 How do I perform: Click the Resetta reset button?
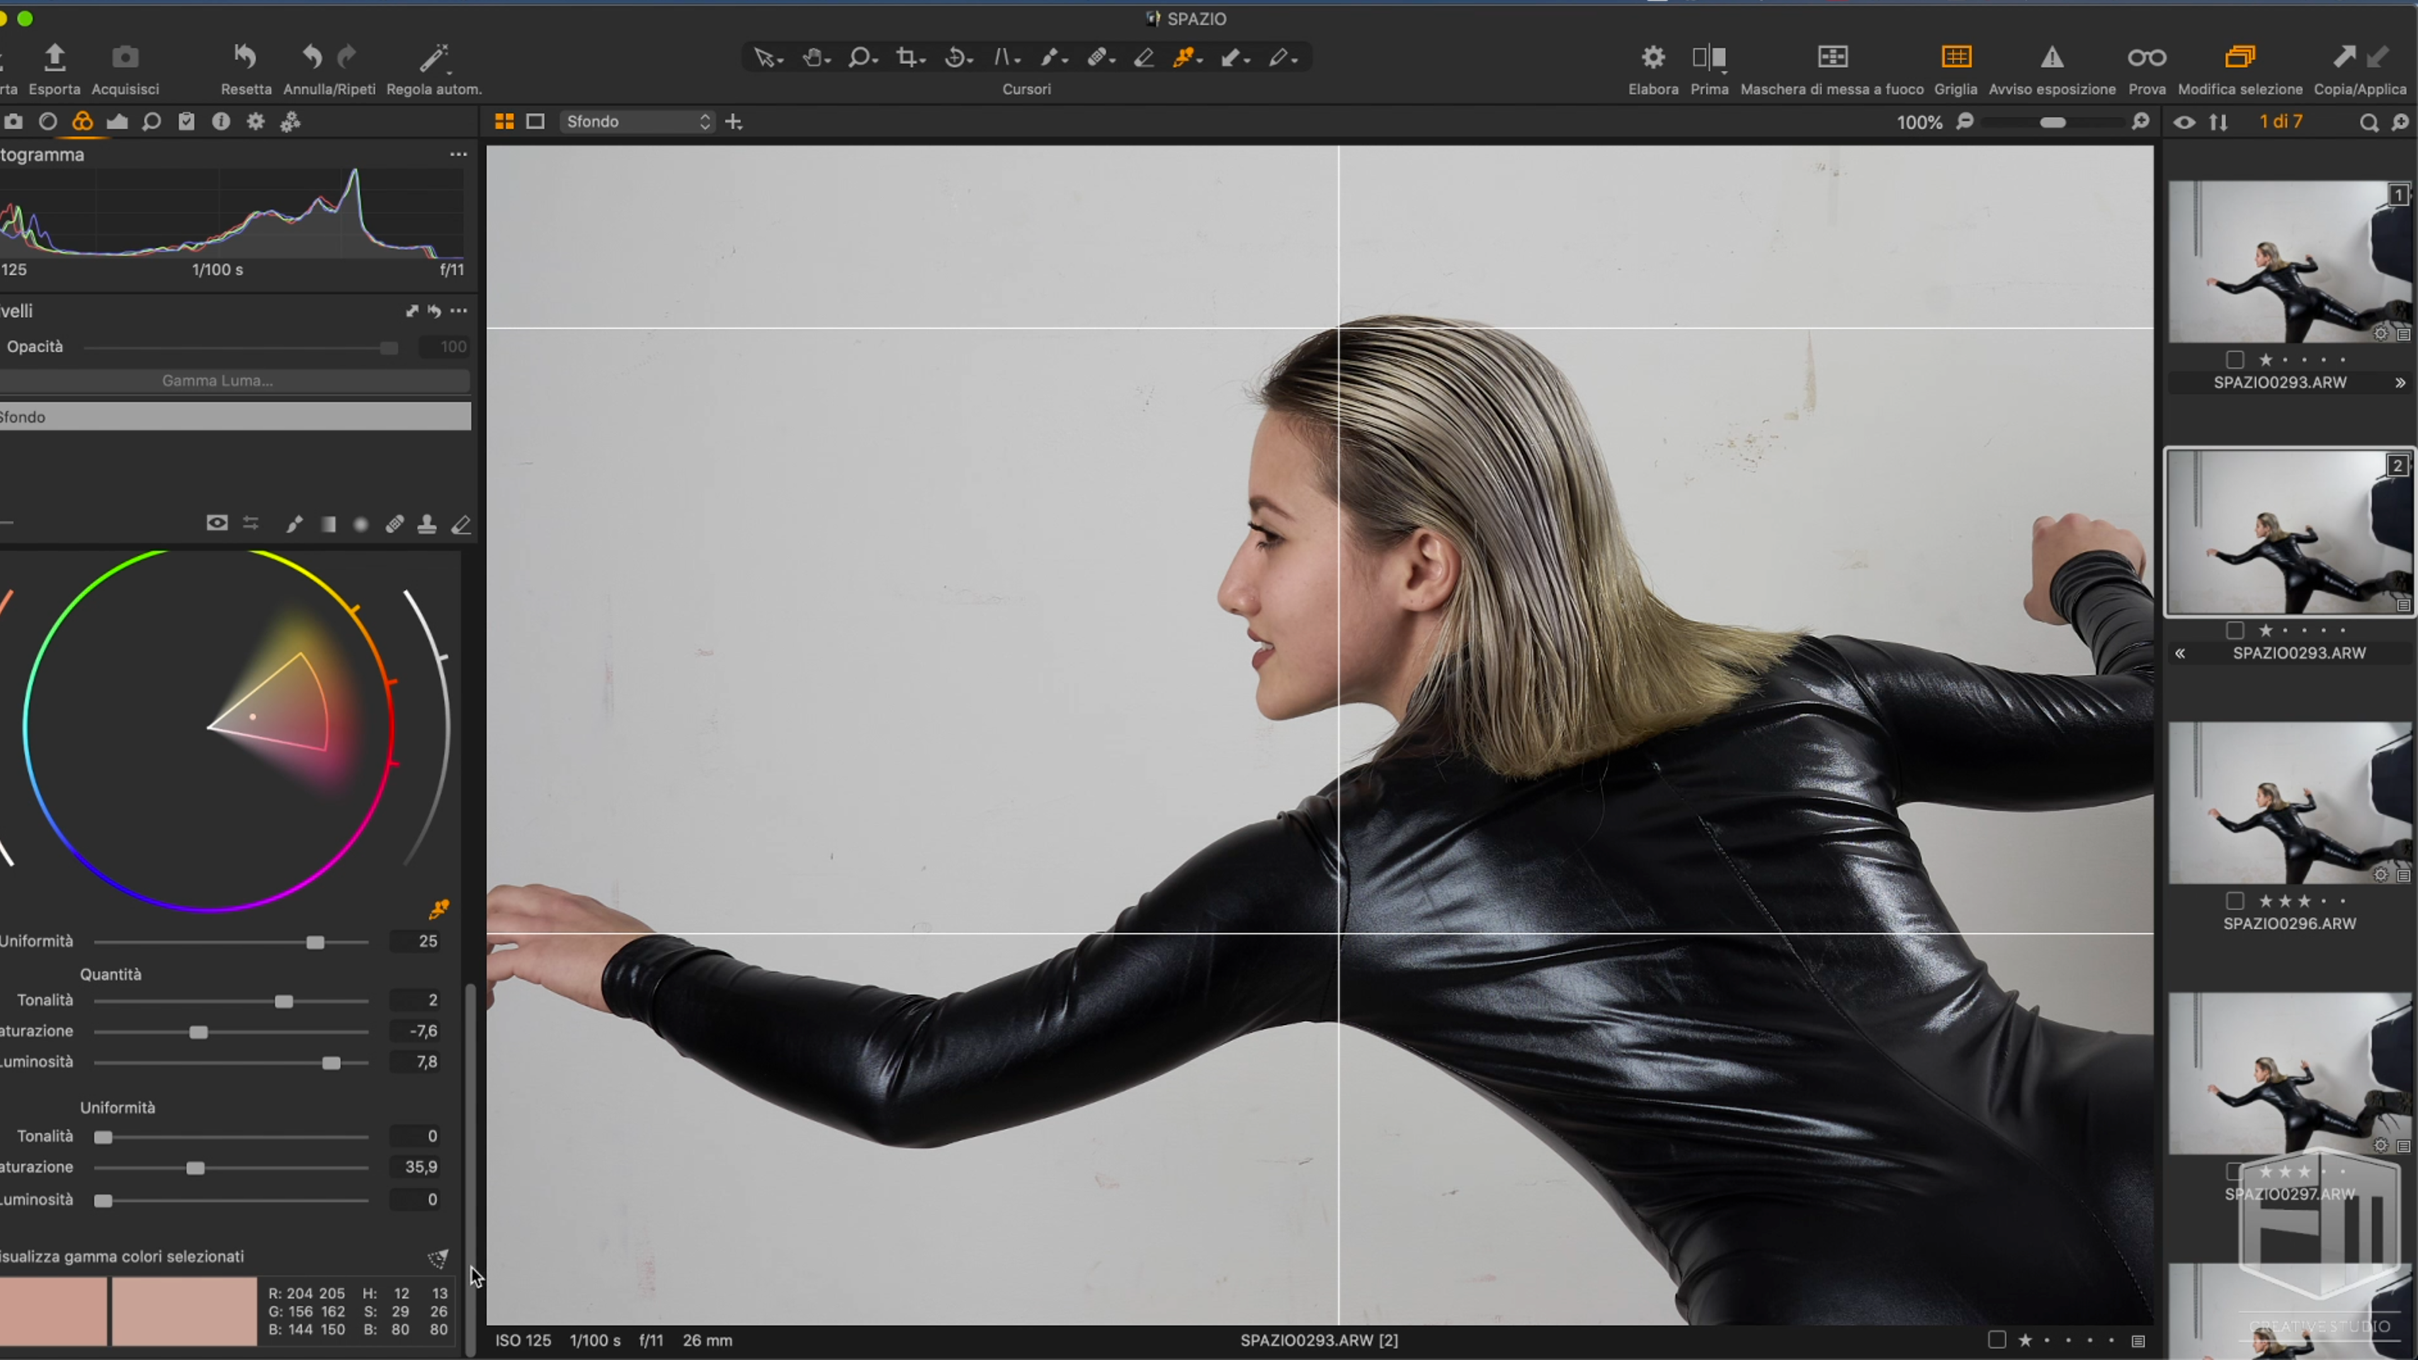click(246, 69)
